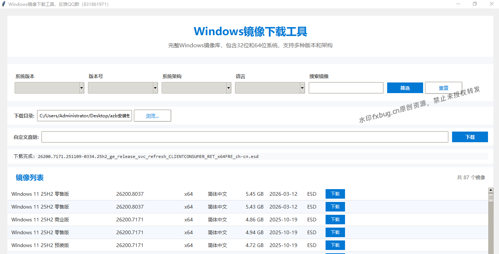This screenshot has width=499, height=254.
Task: Open the 版本号 dropdown
Action: coord(123,88)
